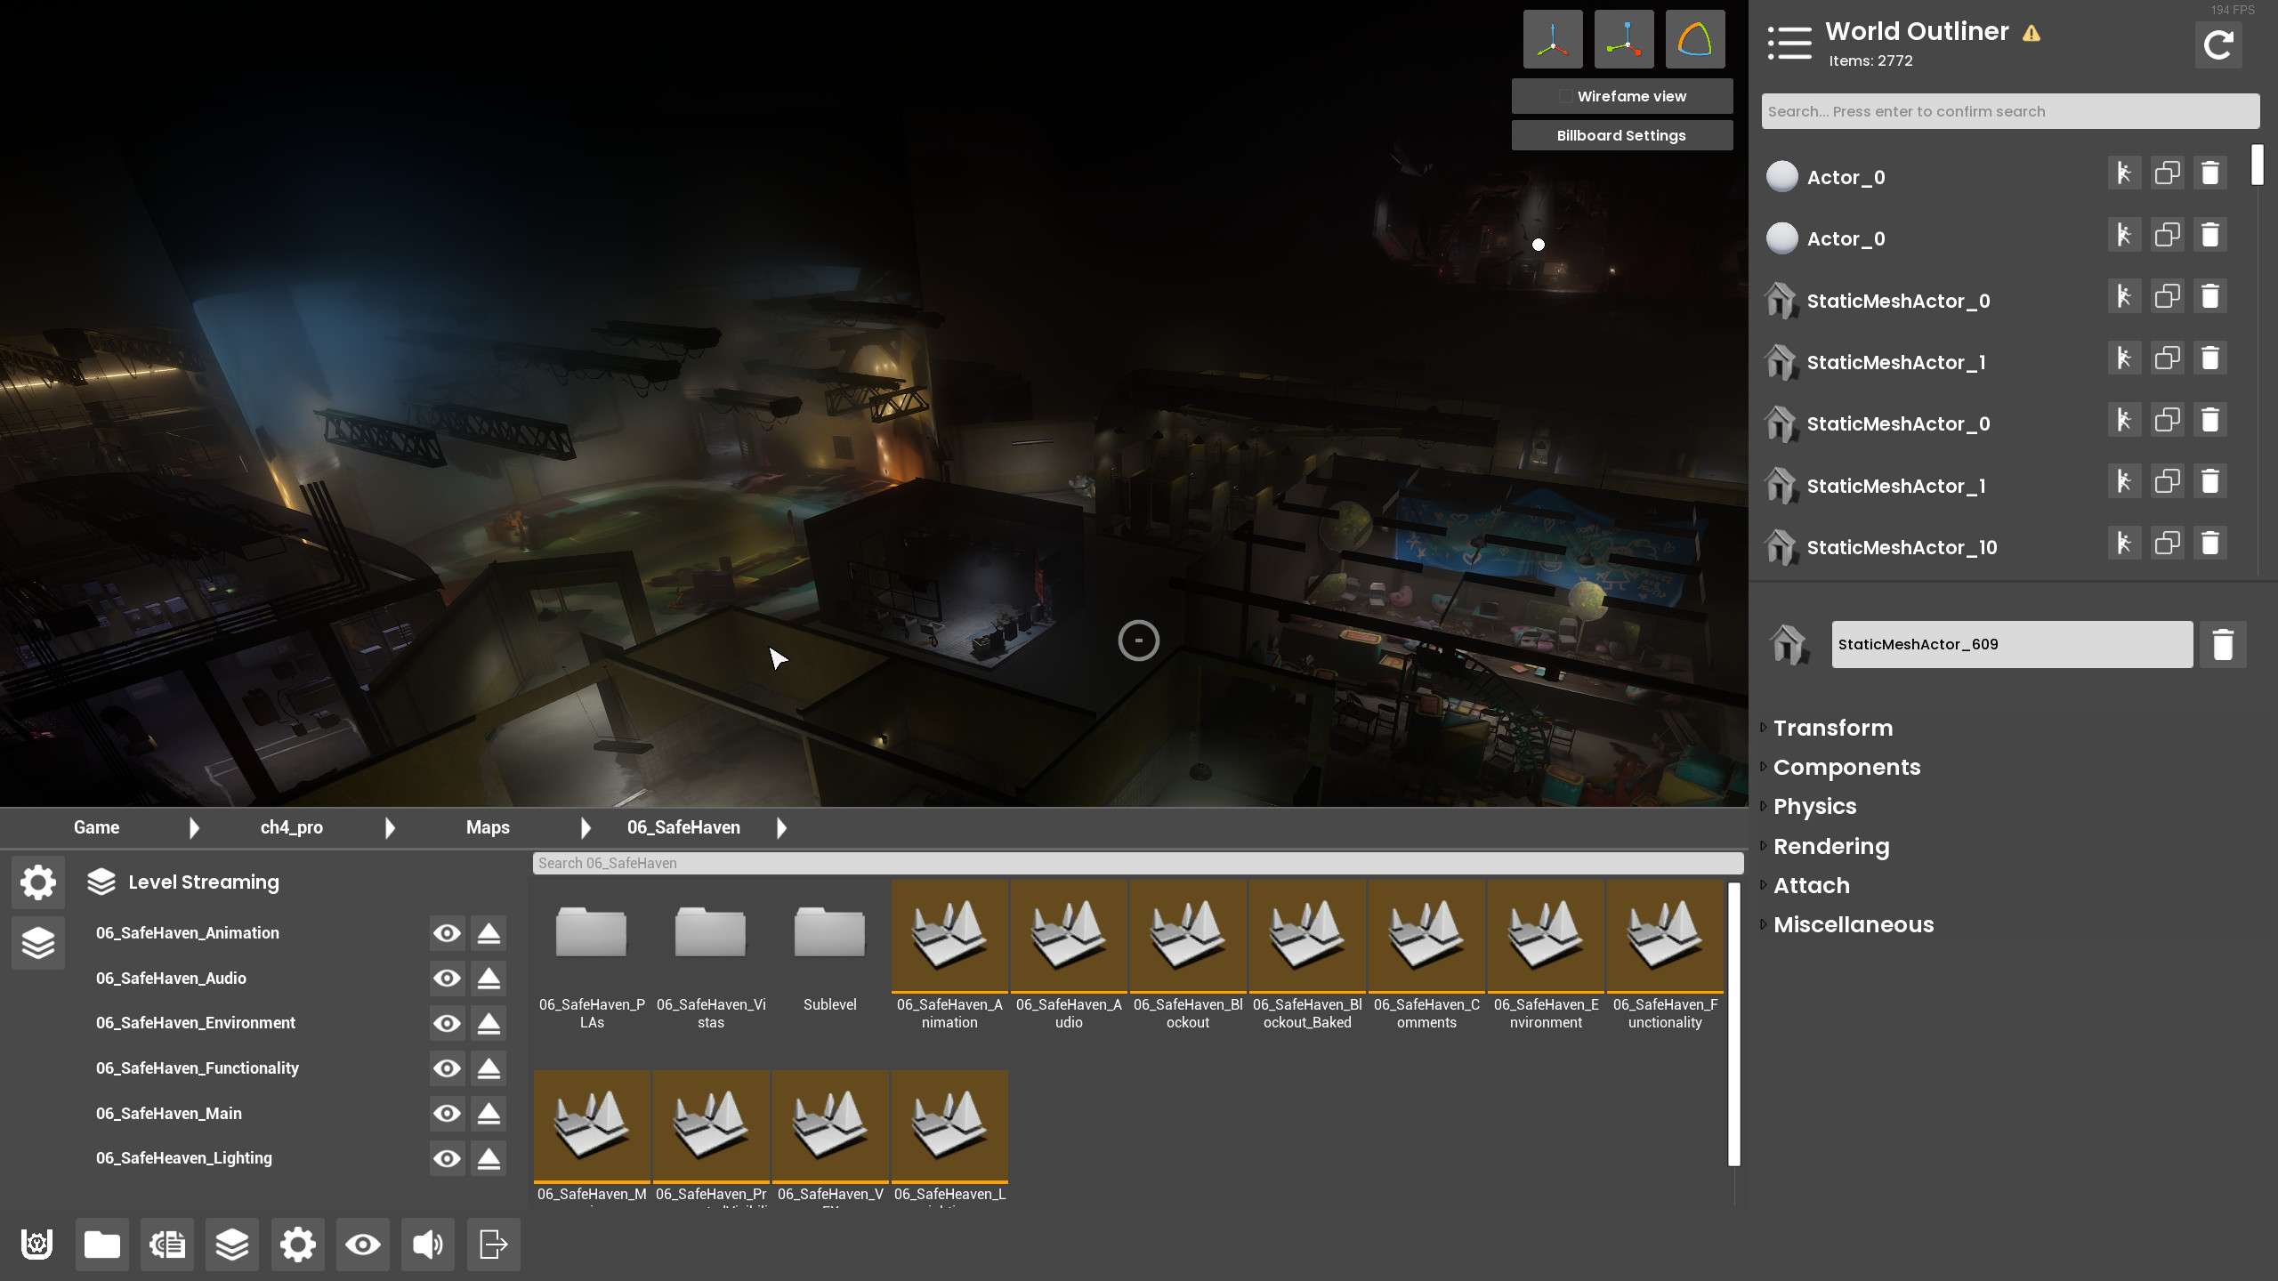The height and width of the screenshot is (1281, 2278).
Task: Open the 06_SafeHaven_Blockout thumbnail
Action: click(x=1188, y=936)
